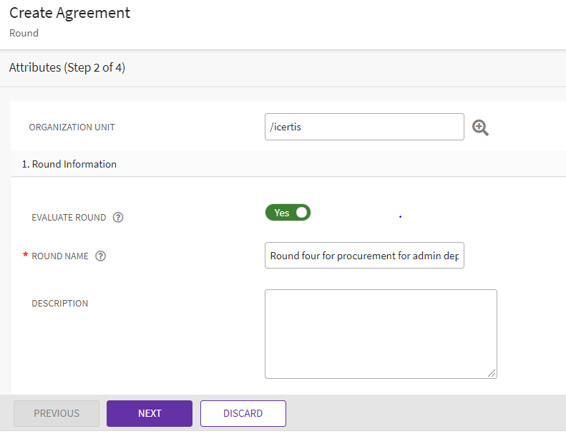Click the Organization Unit label
566x434 pixels.
tap(72, 127)
